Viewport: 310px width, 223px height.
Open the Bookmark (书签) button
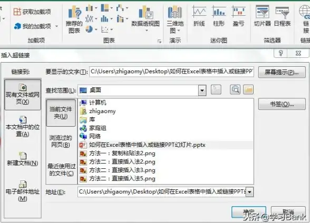tap(282, 104)
